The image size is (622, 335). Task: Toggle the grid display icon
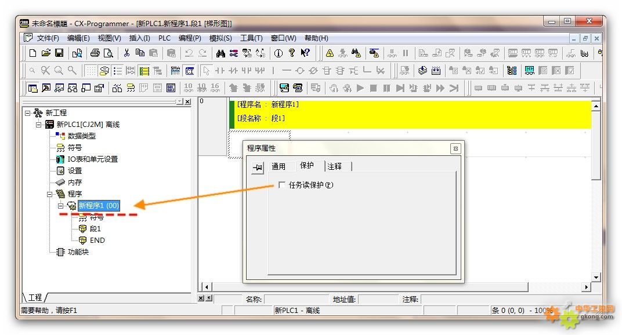91,71
